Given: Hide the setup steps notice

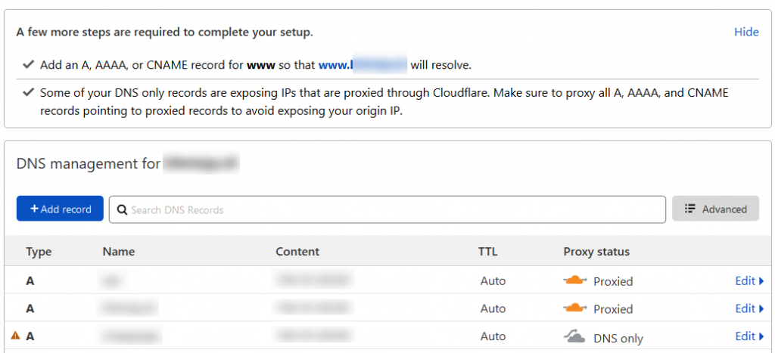Looking at the screenshot, I should tap(746, 32).
